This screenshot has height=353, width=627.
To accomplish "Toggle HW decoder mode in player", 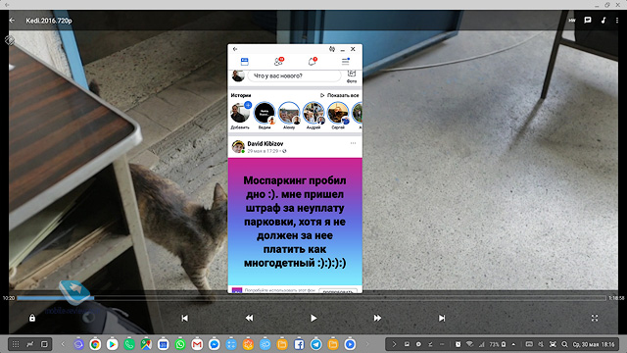I will (x=572, y=20).
